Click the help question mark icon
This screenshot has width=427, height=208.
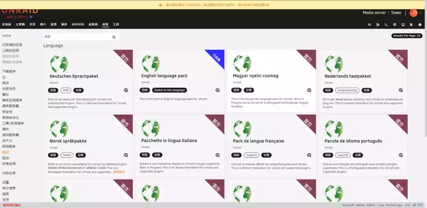pos(420,24)
